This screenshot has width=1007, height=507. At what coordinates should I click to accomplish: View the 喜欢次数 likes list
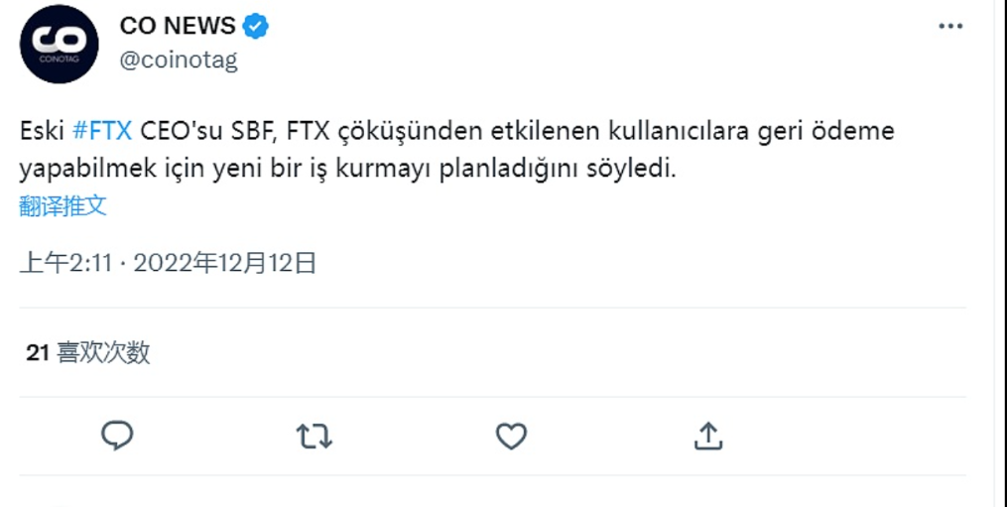pyautogui.click(x=103, y=352)
